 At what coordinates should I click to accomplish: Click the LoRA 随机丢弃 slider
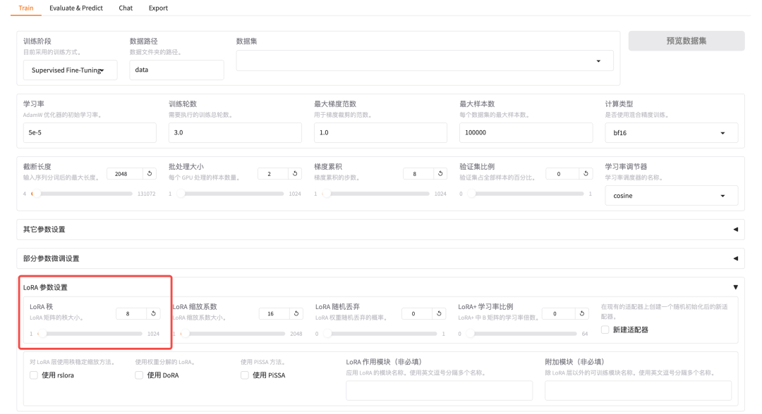[x=380, y=334]
